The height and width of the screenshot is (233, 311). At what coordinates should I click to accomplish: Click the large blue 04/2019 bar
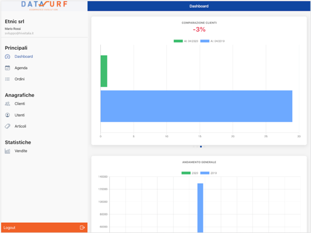[197, 106]
